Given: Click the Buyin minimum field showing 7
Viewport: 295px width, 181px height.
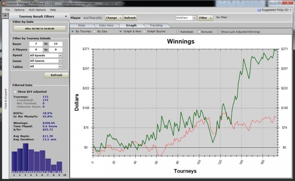Looking at the screenshot, I should (36, 44).
